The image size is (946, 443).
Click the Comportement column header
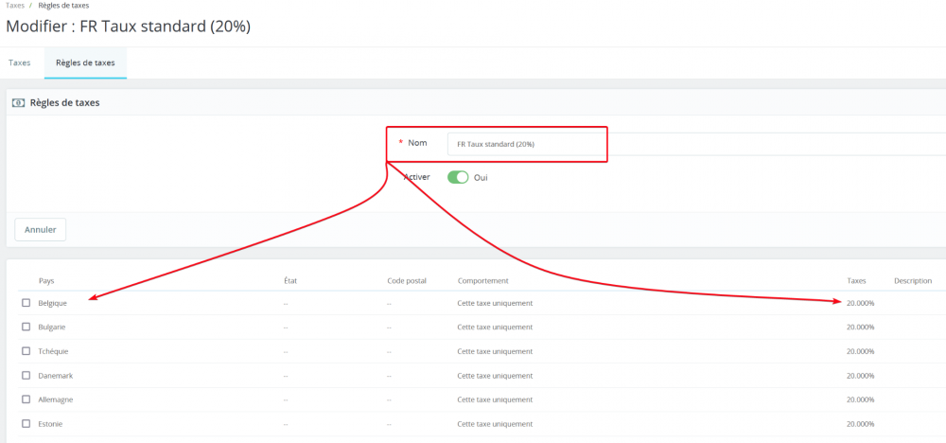(482, 281)
